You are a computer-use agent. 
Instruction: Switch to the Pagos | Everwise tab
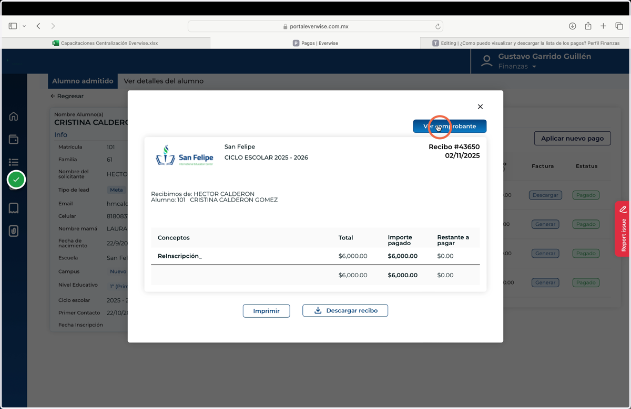315,43
